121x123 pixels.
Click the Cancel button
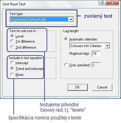tap(102, 87)
